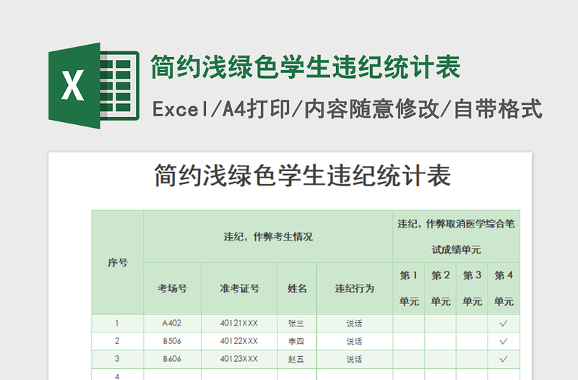
Task: Select serial number cell 4
Action: 118,374
